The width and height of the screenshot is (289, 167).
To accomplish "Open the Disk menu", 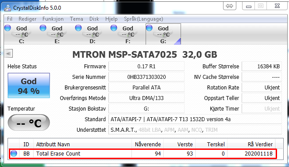I will point(94,19).
